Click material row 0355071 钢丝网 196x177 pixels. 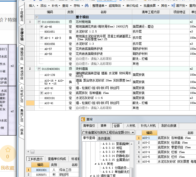(53, 175)
